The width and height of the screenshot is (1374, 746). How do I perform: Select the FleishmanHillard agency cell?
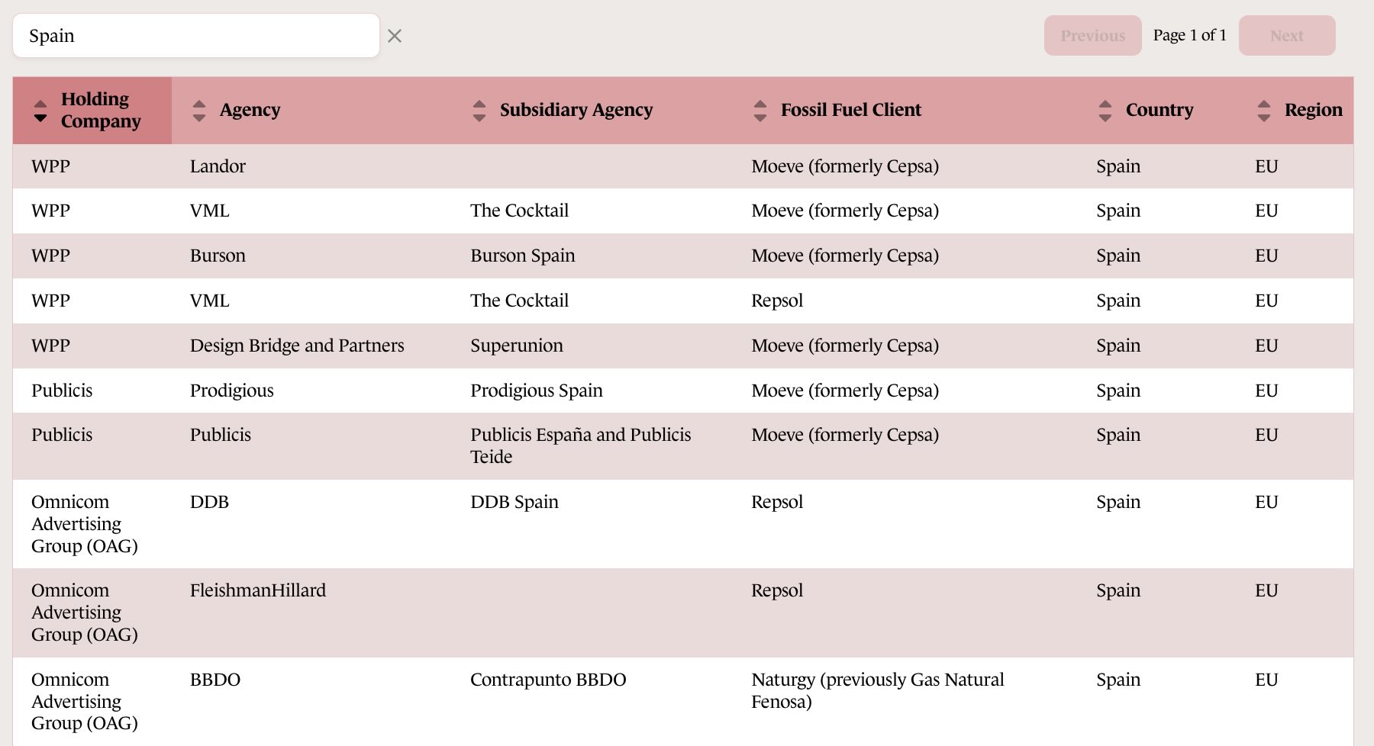(x=258, y=590)
